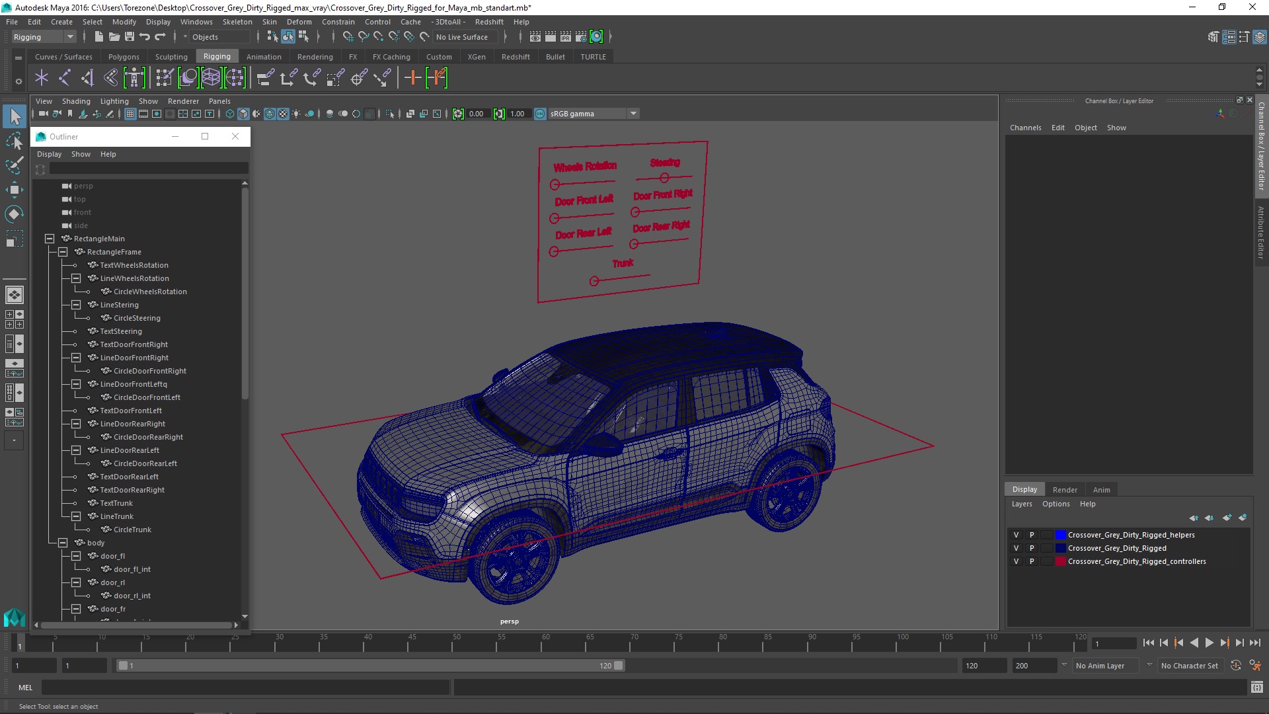
Task: Click the MEL command line input field
Action: pyautogui.click(x=246, y=688)
